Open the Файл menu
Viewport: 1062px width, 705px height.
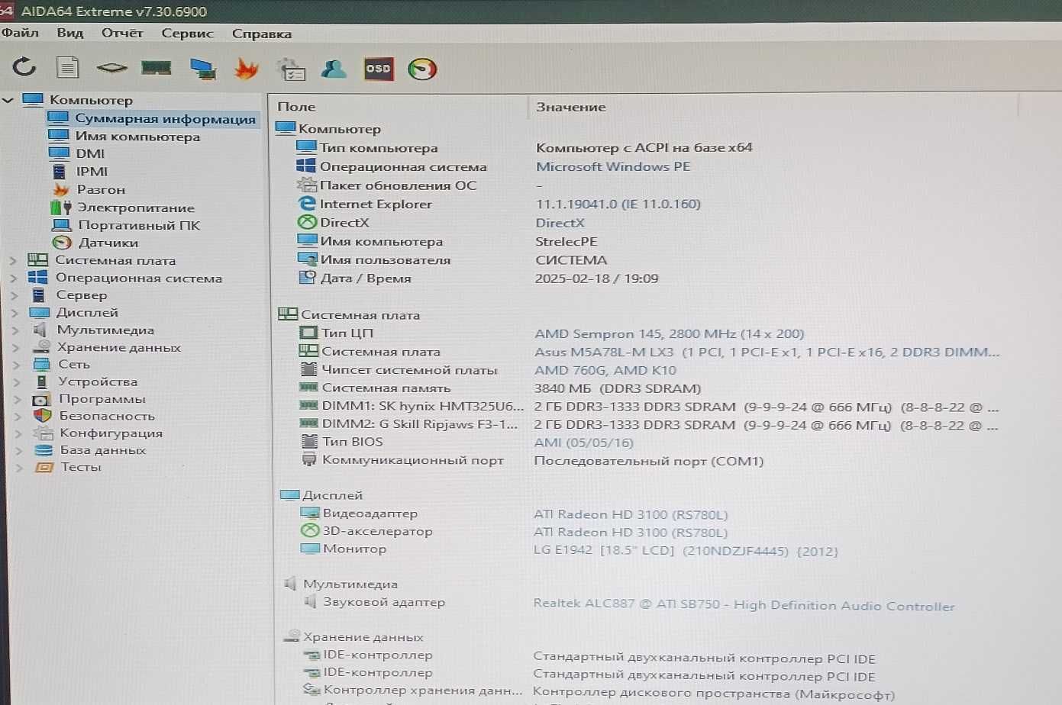[x=20, y=33]
